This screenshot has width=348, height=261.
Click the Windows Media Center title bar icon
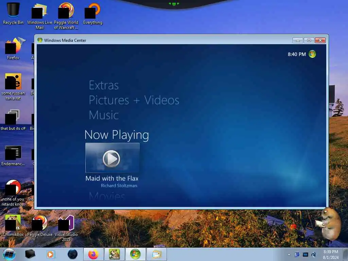click(x=40, y=40)
